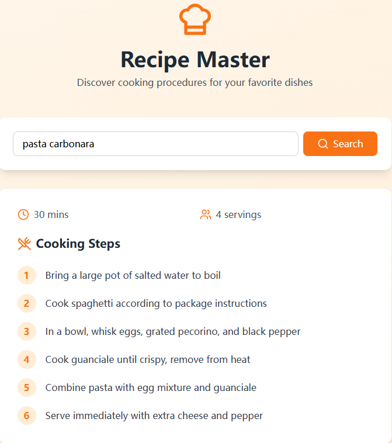The image size is (392, 443).
Task: Select the 'Cook guanciale until crispy' step text
Action: (x=148, y=359)
